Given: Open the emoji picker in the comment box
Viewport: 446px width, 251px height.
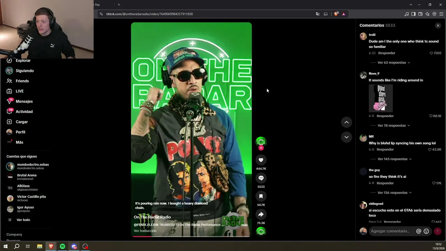Looking at the screenshot, I should coord(426,231).
